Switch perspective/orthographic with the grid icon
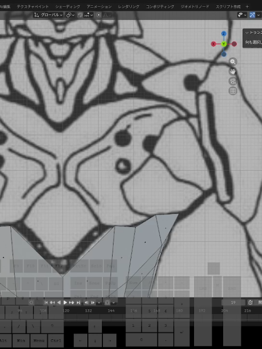This screenshot has height=349, width=262. coord(233,91)
